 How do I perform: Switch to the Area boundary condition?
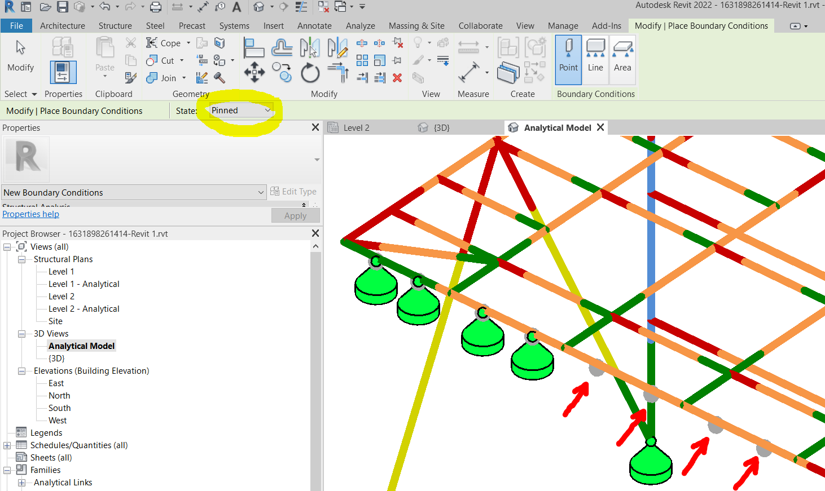click(622, 59)
